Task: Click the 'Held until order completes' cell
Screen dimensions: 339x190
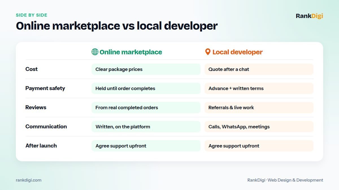Action: [x=146, y=88]
